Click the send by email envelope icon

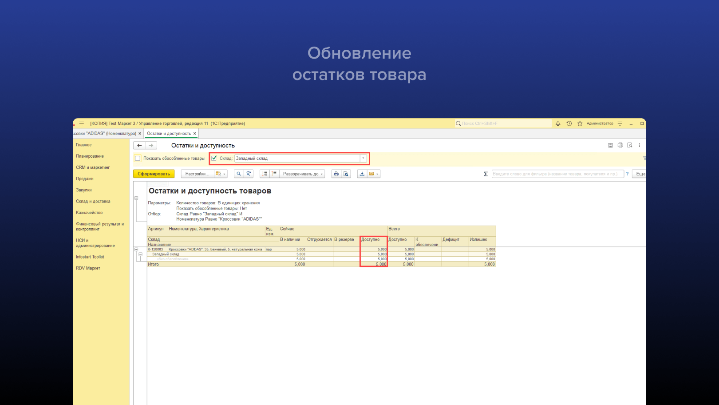click(x=371, y=174)
